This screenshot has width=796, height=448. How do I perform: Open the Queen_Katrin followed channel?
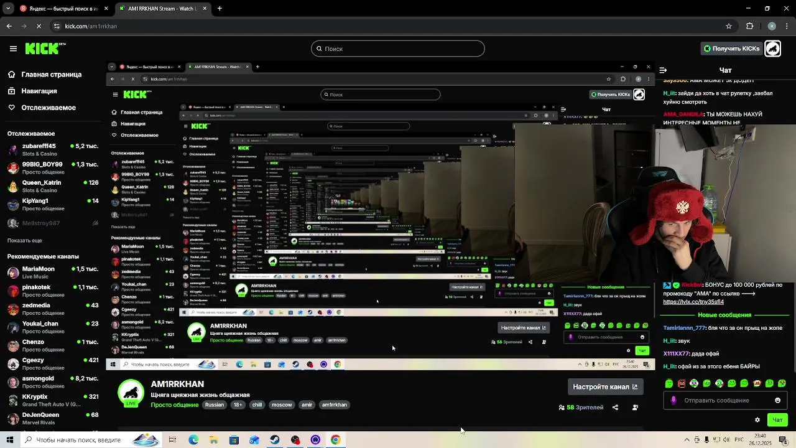coord(52,186)
